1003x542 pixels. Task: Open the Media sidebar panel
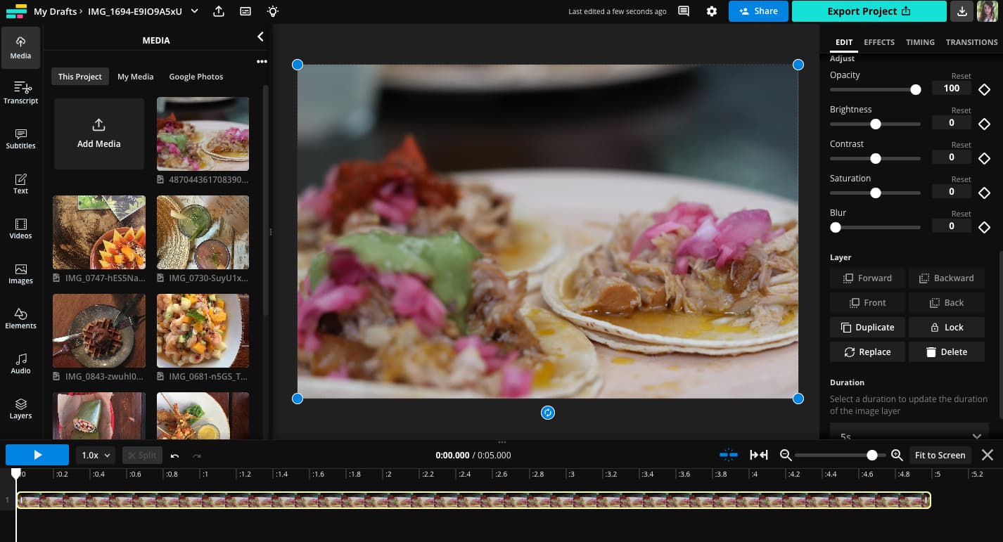tap(20, 48)
